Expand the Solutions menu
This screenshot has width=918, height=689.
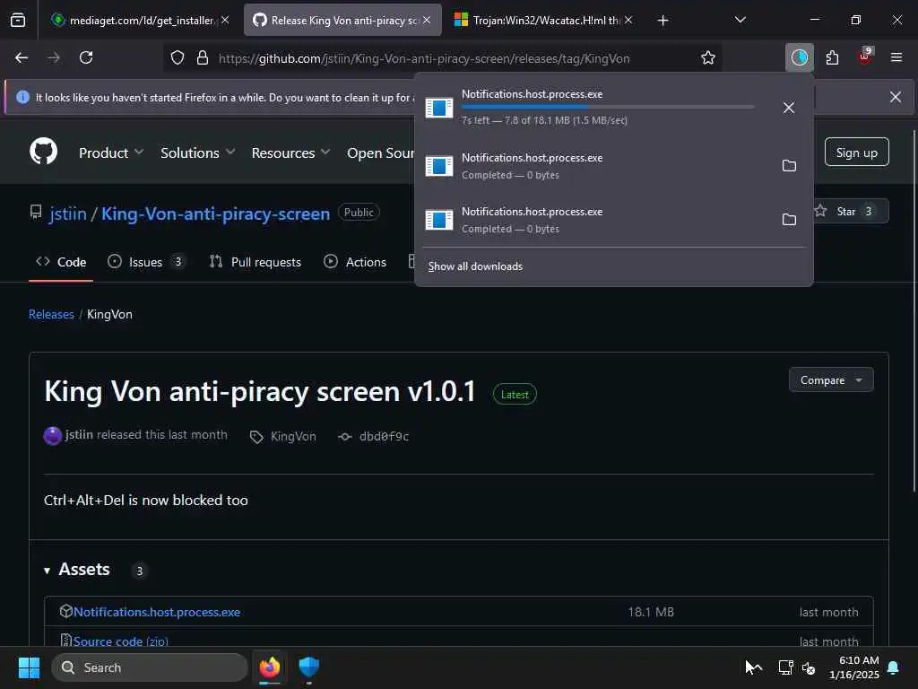click(198, 153)
